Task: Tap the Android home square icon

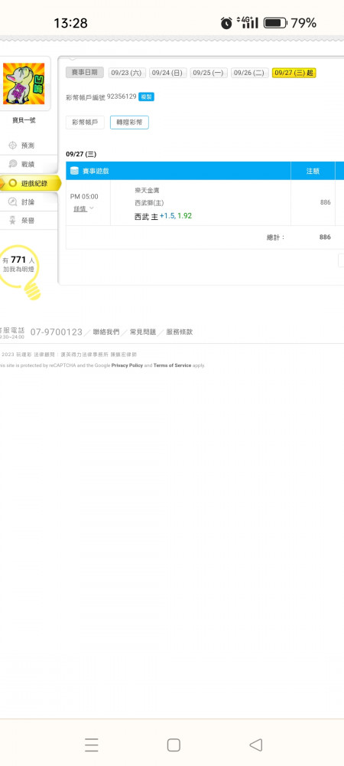Action: tap(174, 745)
